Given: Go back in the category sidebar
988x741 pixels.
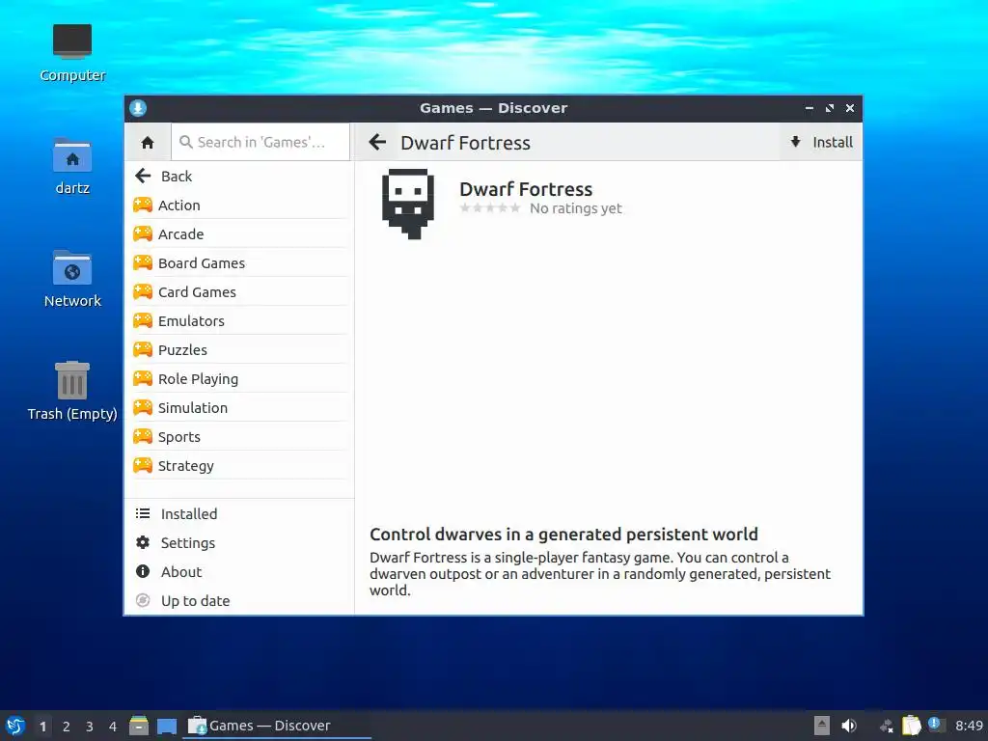Looking at the screenshot, I should click(239, 177).
